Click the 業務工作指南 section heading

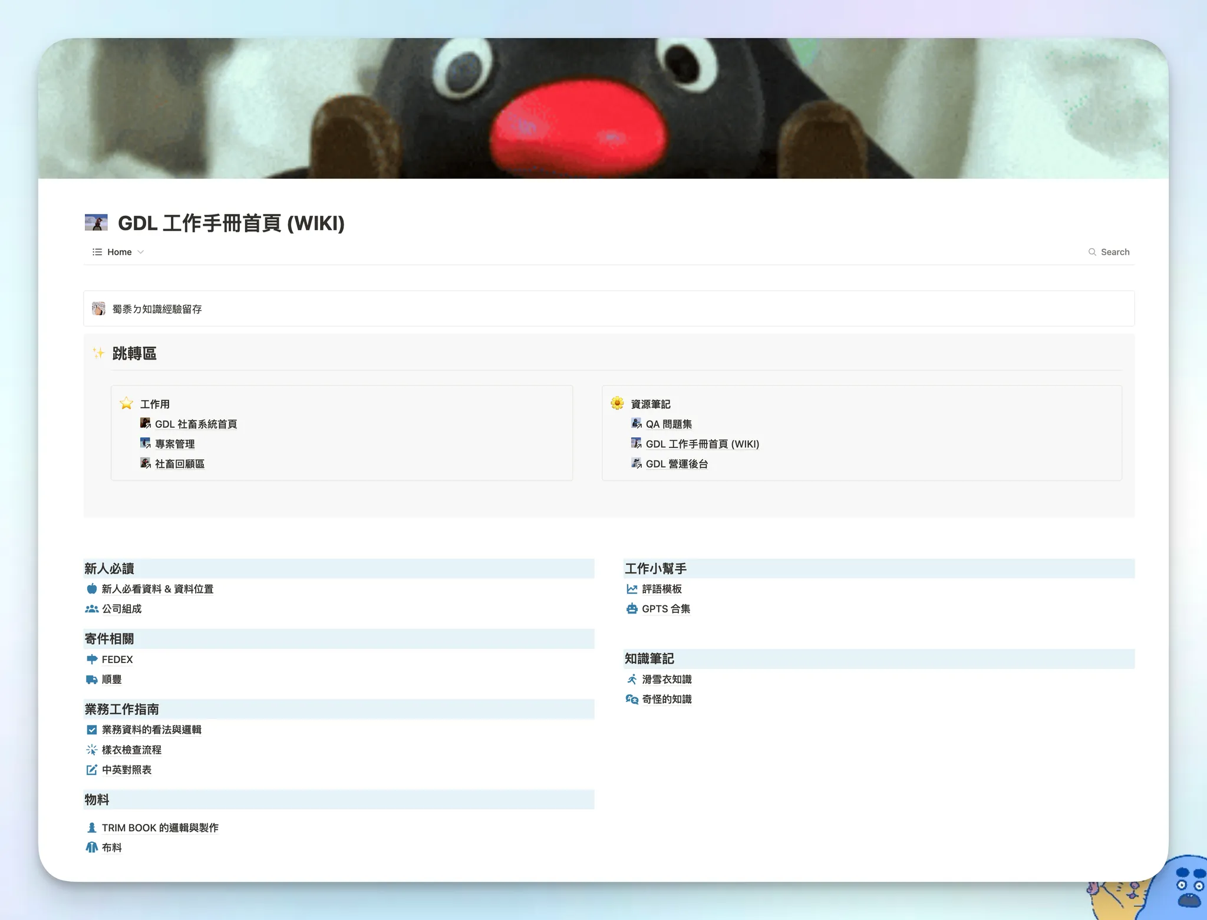tap(121, 710)
